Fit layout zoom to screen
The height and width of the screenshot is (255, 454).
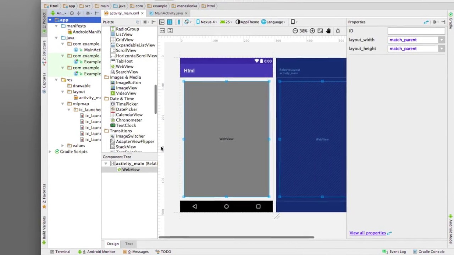pyautogui.click(x=320, y=31)
